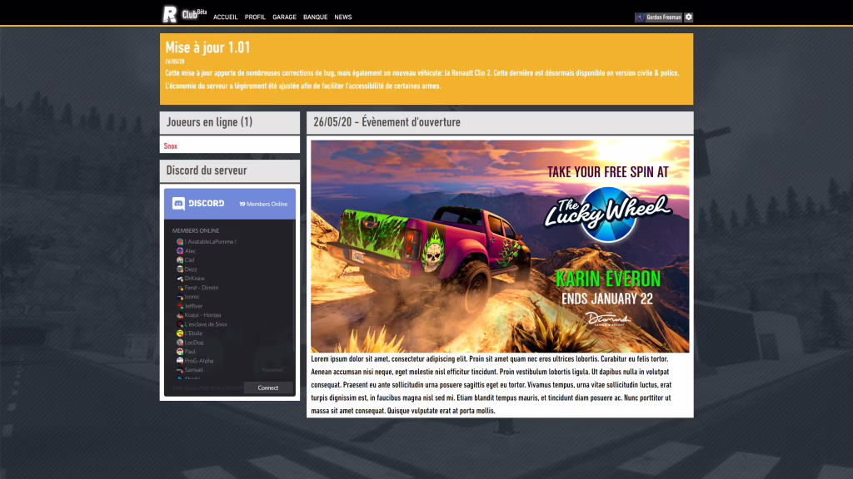Screen dimensions: 853x479
Task: Click Iconic's avatar in the members list
Action: click(180, 297)
